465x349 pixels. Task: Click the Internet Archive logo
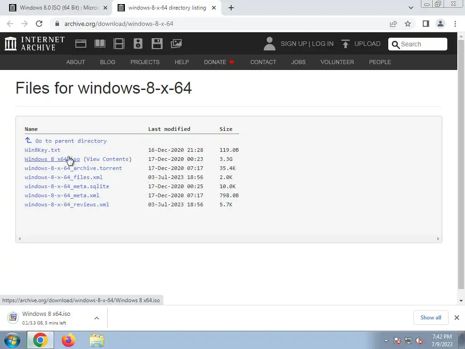click(35, 44)
